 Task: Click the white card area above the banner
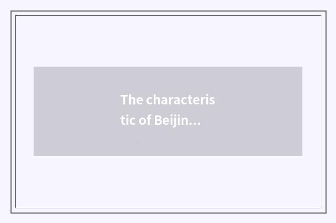click(168, 41)
